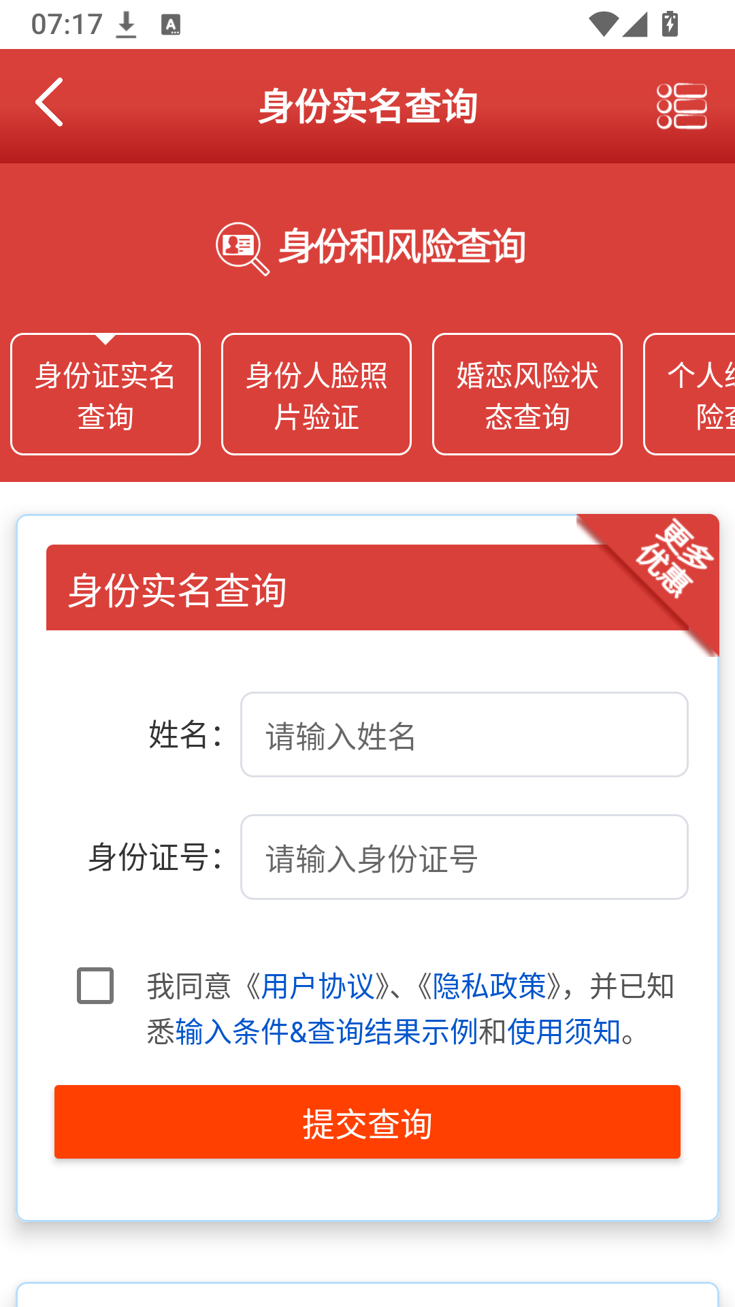
Task: Focus the 请输入身份证号 ID number field
Action: coord(464,857)
